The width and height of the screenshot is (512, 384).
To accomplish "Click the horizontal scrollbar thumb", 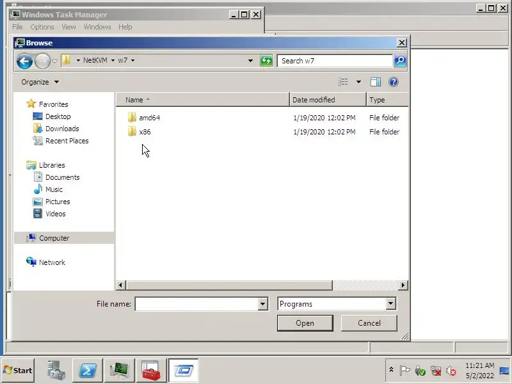I will [229, 285].
